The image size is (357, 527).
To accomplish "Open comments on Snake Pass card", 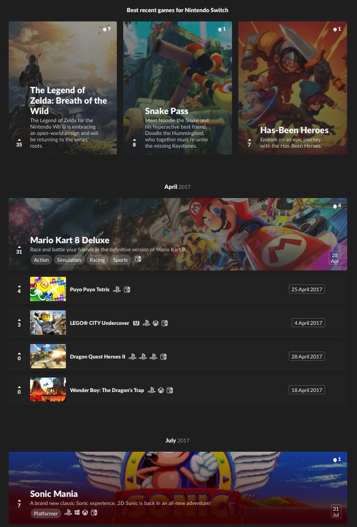I will pyautogui.click(x=222, y=29).
